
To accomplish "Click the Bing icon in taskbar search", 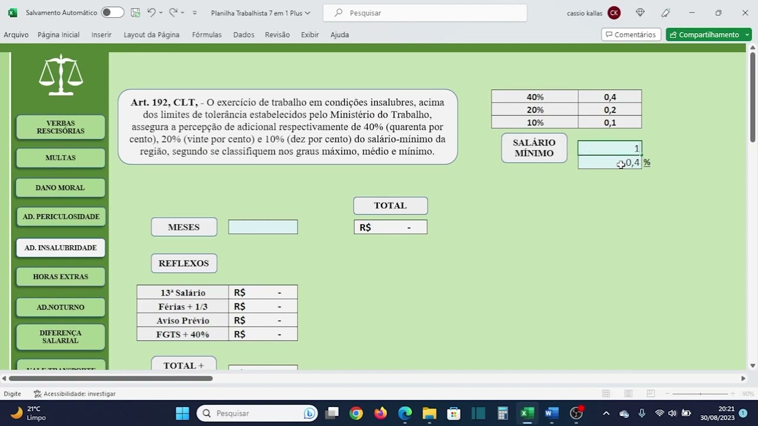I will click(309, 413).
